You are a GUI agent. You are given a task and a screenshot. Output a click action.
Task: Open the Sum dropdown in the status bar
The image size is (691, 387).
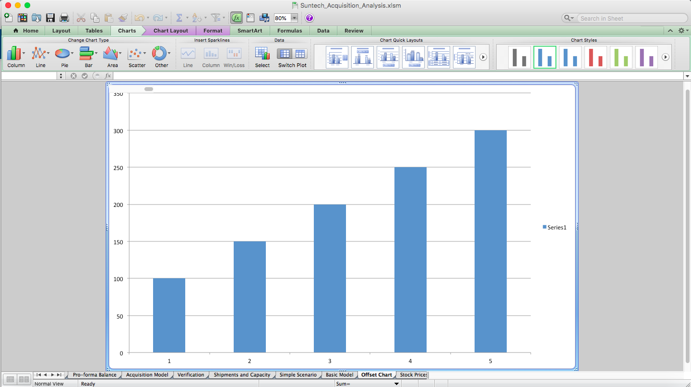396,383
